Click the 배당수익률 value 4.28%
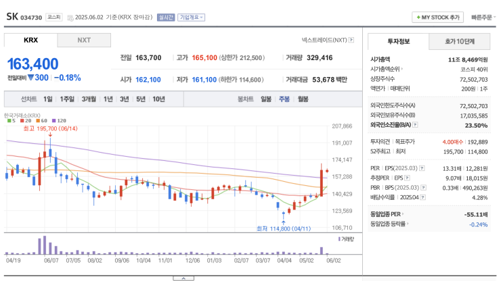 coord(479,198)
